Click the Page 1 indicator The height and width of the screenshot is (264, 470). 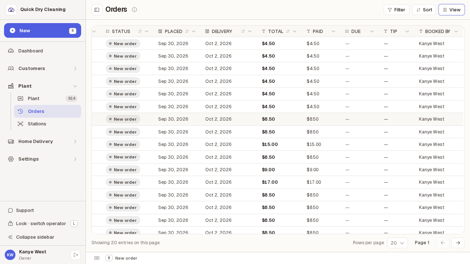pos(422,243)
